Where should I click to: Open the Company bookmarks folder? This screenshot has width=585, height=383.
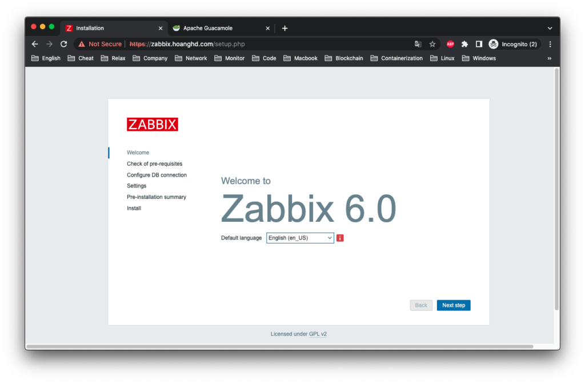coord(150,58)
